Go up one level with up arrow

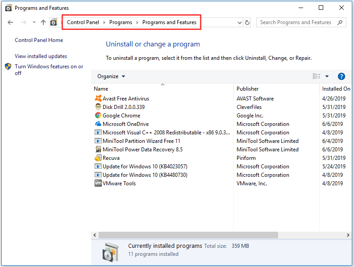tap(43, 22)
